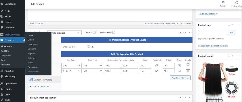Toggle the Downloadable checkbox
Viewport: 242px width, 102px height.
[114, 32]
